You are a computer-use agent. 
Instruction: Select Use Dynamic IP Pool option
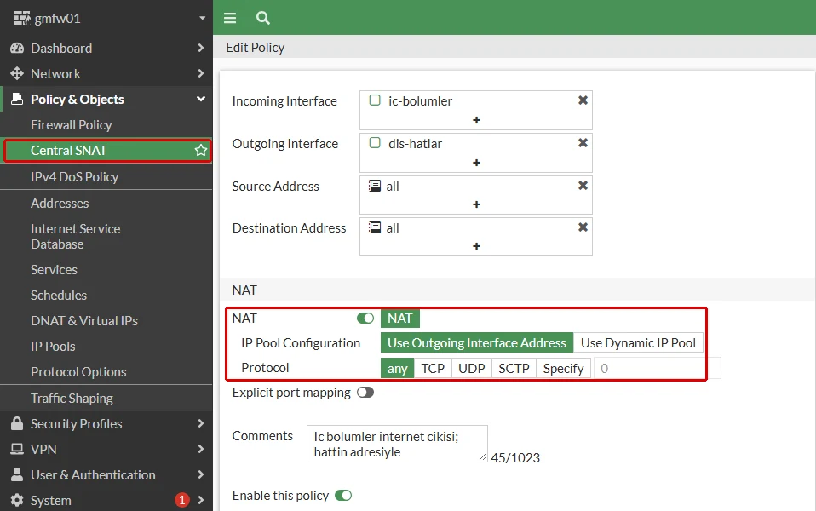[x=638, y=343]
